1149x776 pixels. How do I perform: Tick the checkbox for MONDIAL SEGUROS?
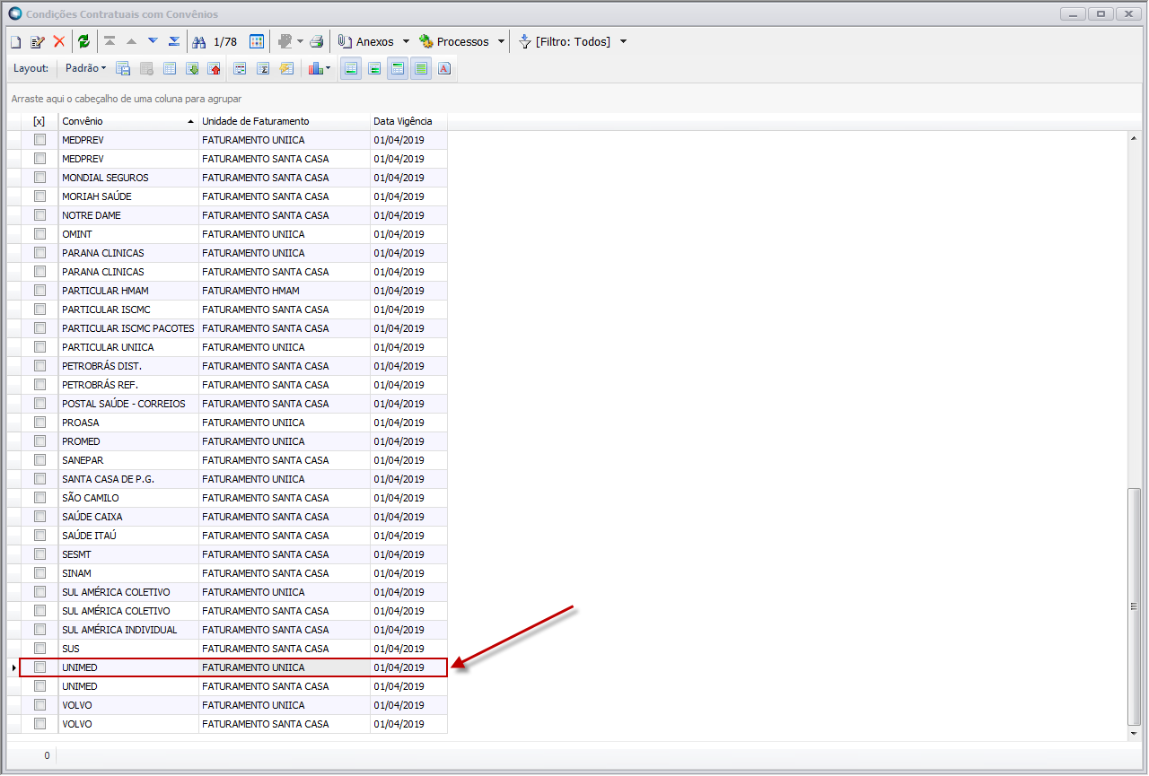coord(39,178)
